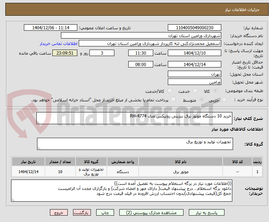Click the 'خروج' exit button
269x222 pixels.
pos(59,213)
